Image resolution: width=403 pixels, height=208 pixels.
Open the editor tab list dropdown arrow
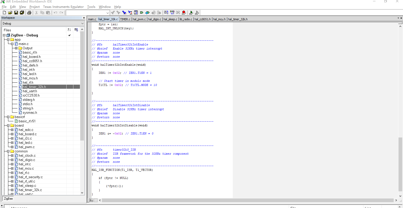398,18
